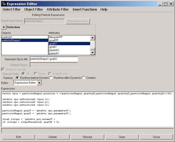Open the Editor dropdown list
This screenshot has width=175, height=142.
click(39, 83)
